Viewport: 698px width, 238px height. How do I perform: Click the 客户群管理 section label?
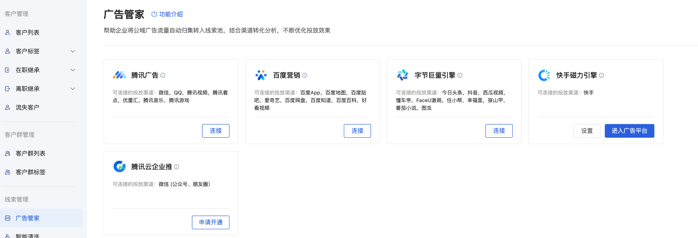point(20,135)
